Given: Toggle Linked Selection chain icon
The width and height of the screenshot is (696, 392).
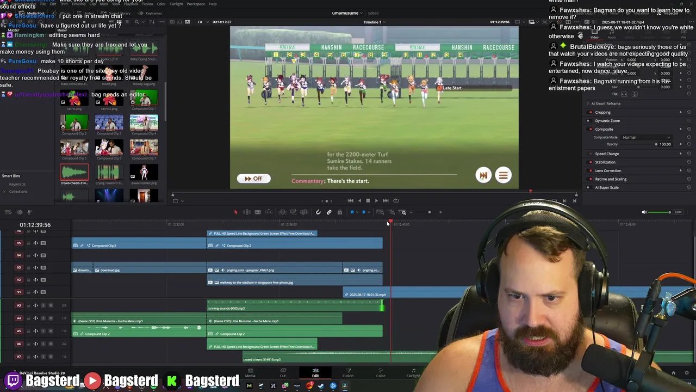Looking at the screenshot, I should tap(329, 212).
